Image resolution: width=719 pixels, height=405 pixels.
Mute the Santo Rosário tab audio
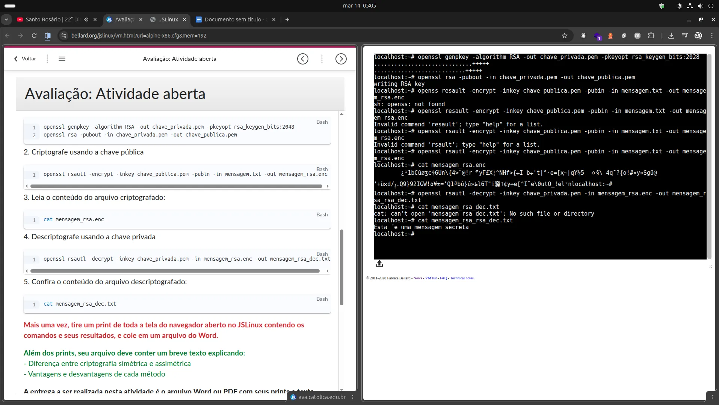click(86, 19)
